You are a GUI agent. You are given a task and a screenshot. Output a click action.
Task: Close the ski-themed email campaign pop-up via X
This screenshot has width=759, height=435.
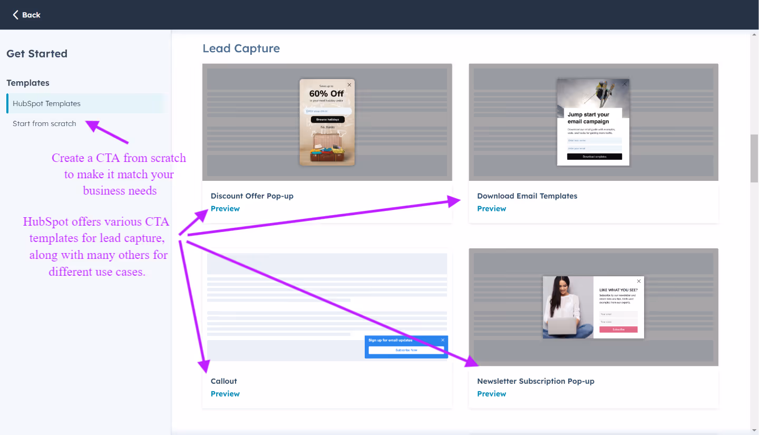pyautogui.click(x=625, y=84)
